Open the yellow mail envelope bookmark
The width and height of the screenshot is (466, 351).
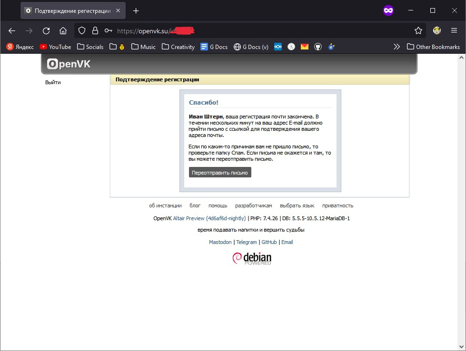click(305, 47)
